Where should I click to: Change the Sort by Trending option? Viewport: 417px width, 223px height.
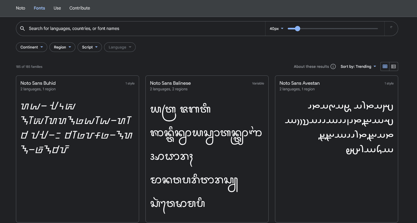358,66
